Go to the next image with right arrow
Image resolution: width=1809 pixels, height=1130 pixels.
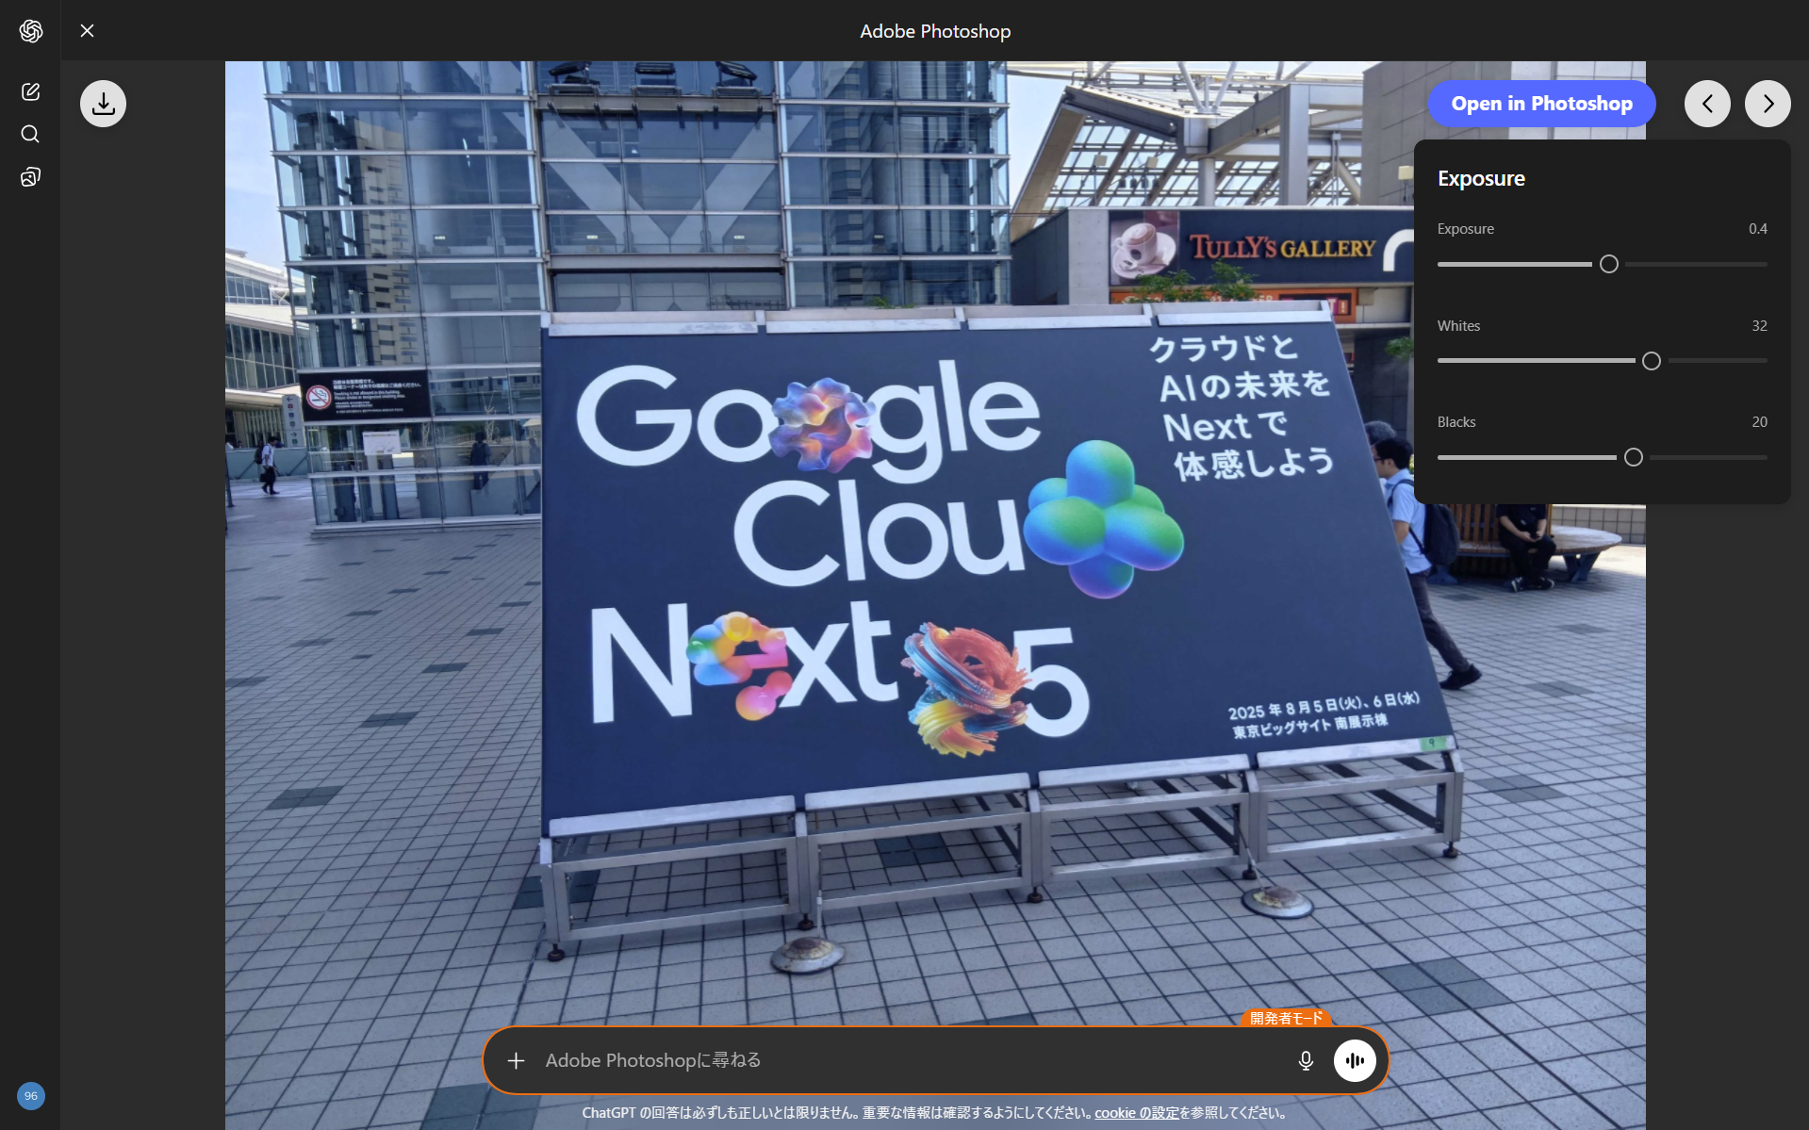(x=1768, y=104)
